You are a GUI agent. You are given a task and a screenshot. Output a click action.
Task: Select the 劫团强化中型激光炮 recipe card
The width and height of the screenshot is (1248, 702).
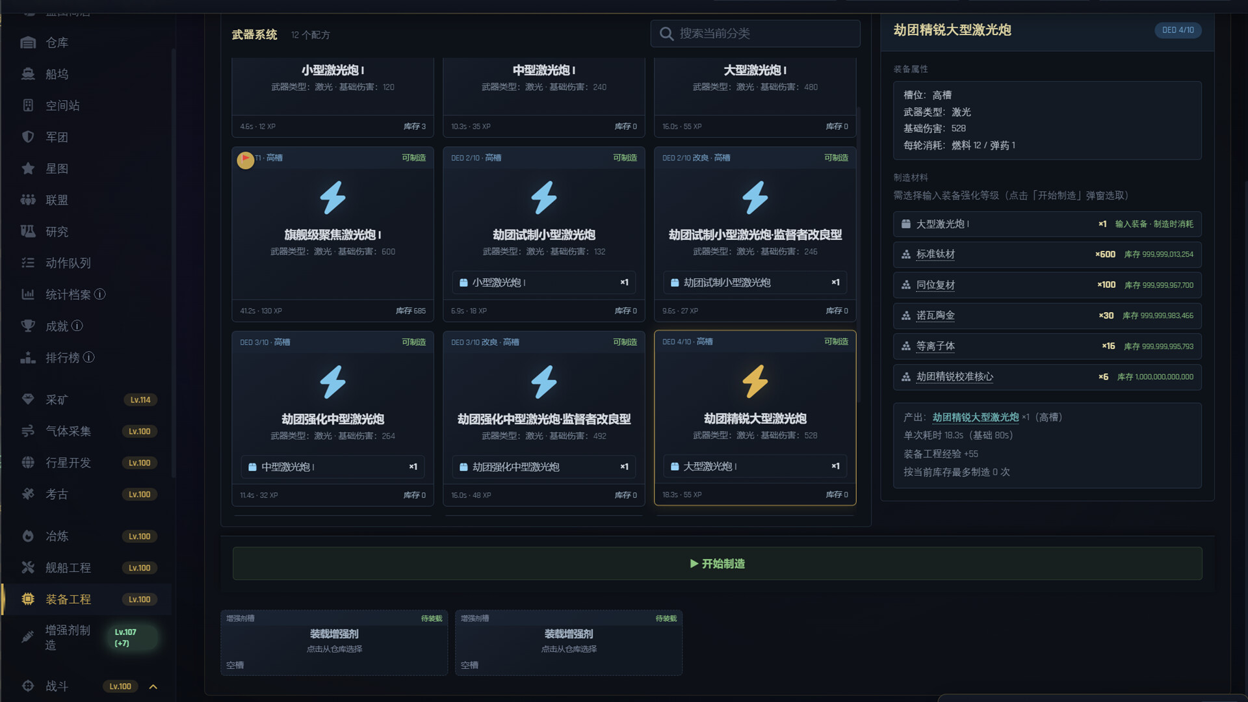pos(333,419)
